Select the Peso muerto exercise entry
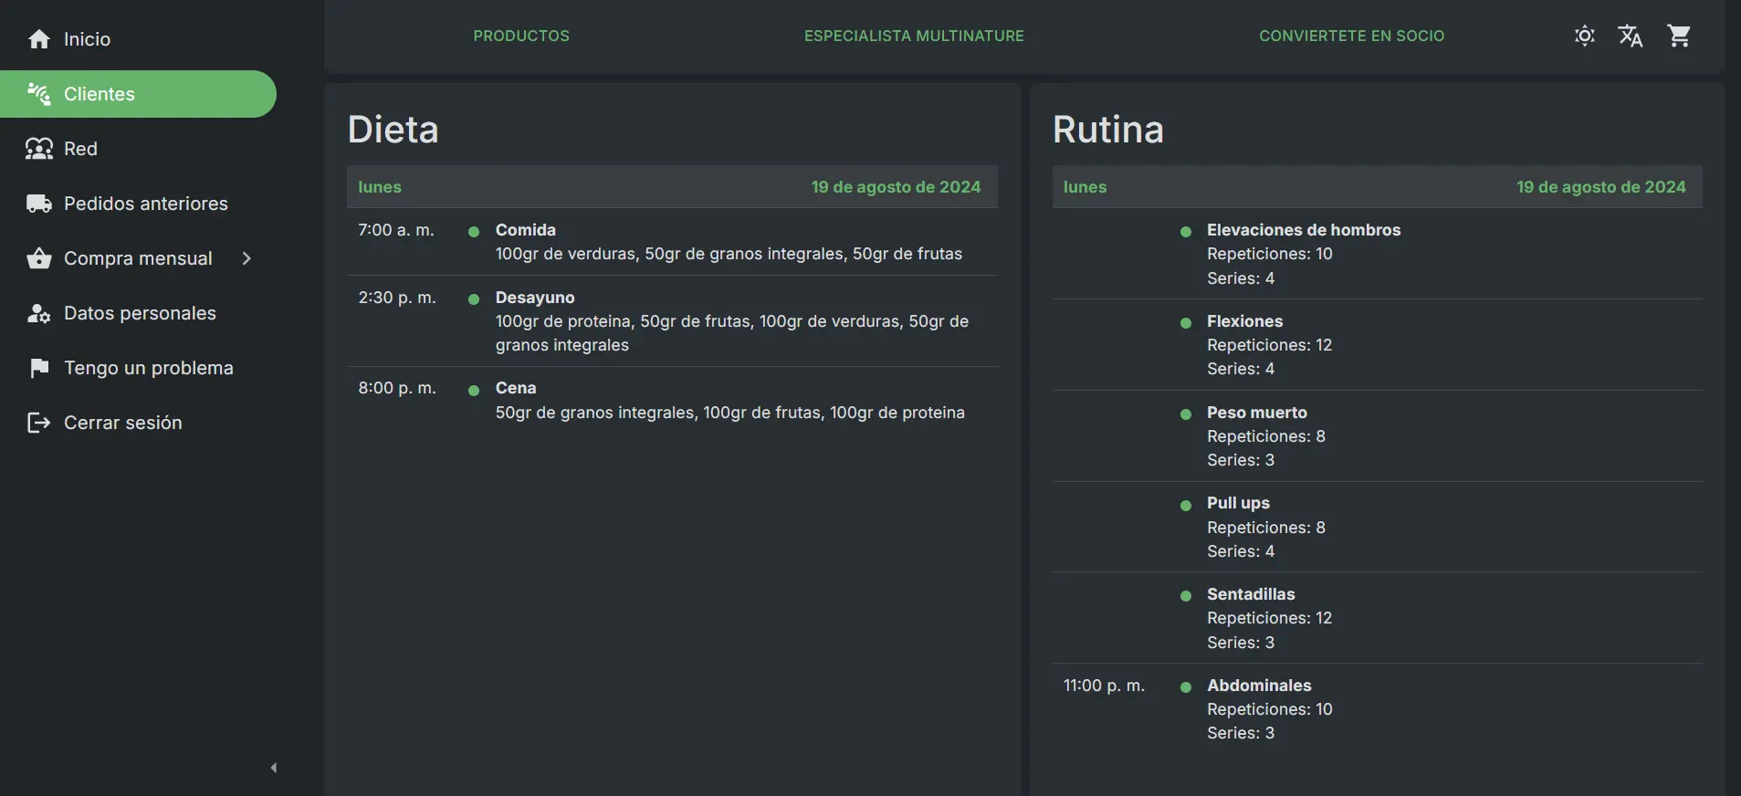1741x796 pixels. pos(1256,413)
